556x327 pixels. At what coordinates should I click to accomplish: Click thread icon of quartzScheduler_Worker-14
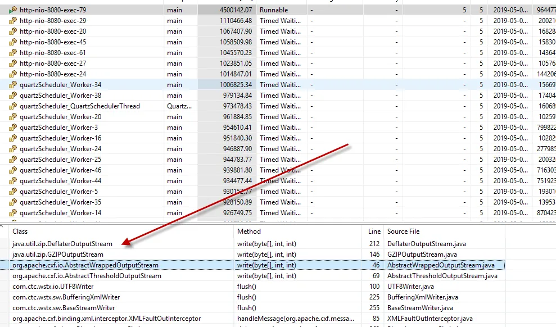pos(13,212)
